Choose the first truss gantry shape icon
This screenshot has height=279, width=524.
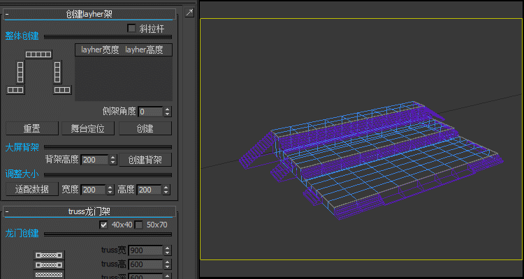coord(49,256)
